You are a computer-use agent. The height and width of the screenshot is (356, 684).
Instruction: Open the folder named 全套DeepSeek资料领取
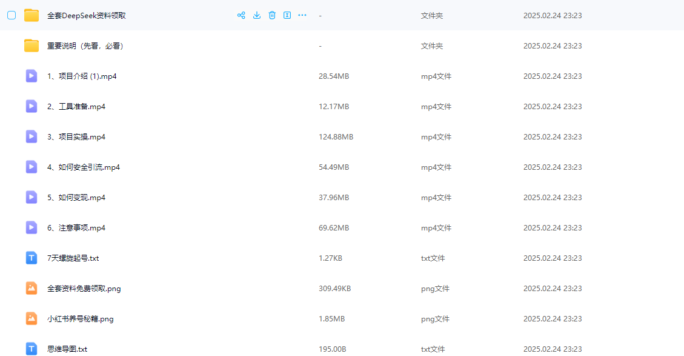[x=87, y=15]
